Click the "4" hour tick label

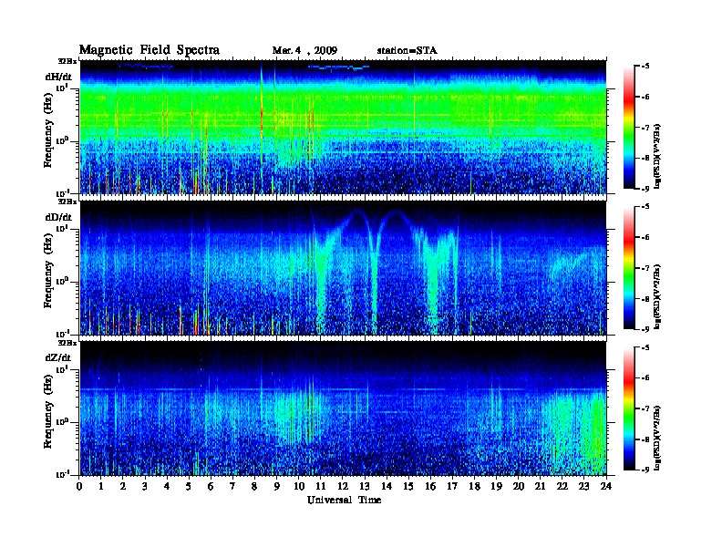pos(167,486)
